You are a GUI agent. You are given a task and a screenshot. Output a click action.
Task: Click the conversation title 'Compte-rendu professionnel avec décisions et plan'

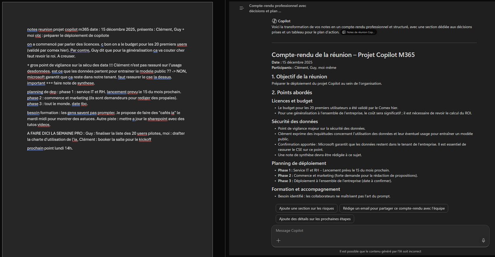point(278,8)
